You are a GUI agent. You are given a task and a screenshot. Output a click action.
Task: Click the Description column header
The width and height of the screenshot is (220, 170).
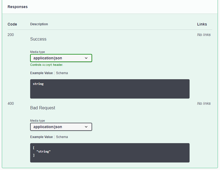tap(39, 24)
